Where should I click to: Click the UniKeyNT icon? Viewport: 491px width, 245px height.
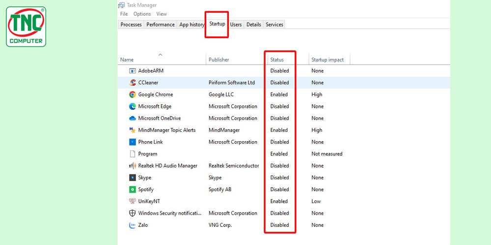133,201
